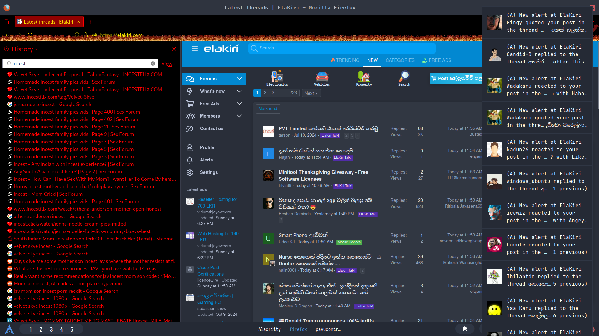
Task: Open a new browser tab
Action: (x=90, y=22)
